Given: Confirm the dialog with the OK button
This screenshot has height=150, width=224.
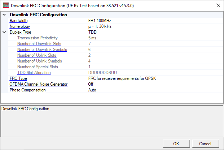Looking at the screenshot, I should pyautogui.click(x=176, y=143).
